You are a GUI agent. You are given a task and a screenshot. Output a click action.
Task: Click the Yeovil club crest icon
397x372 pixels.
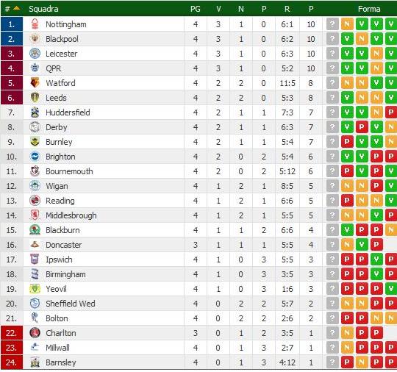pos(35,289)
